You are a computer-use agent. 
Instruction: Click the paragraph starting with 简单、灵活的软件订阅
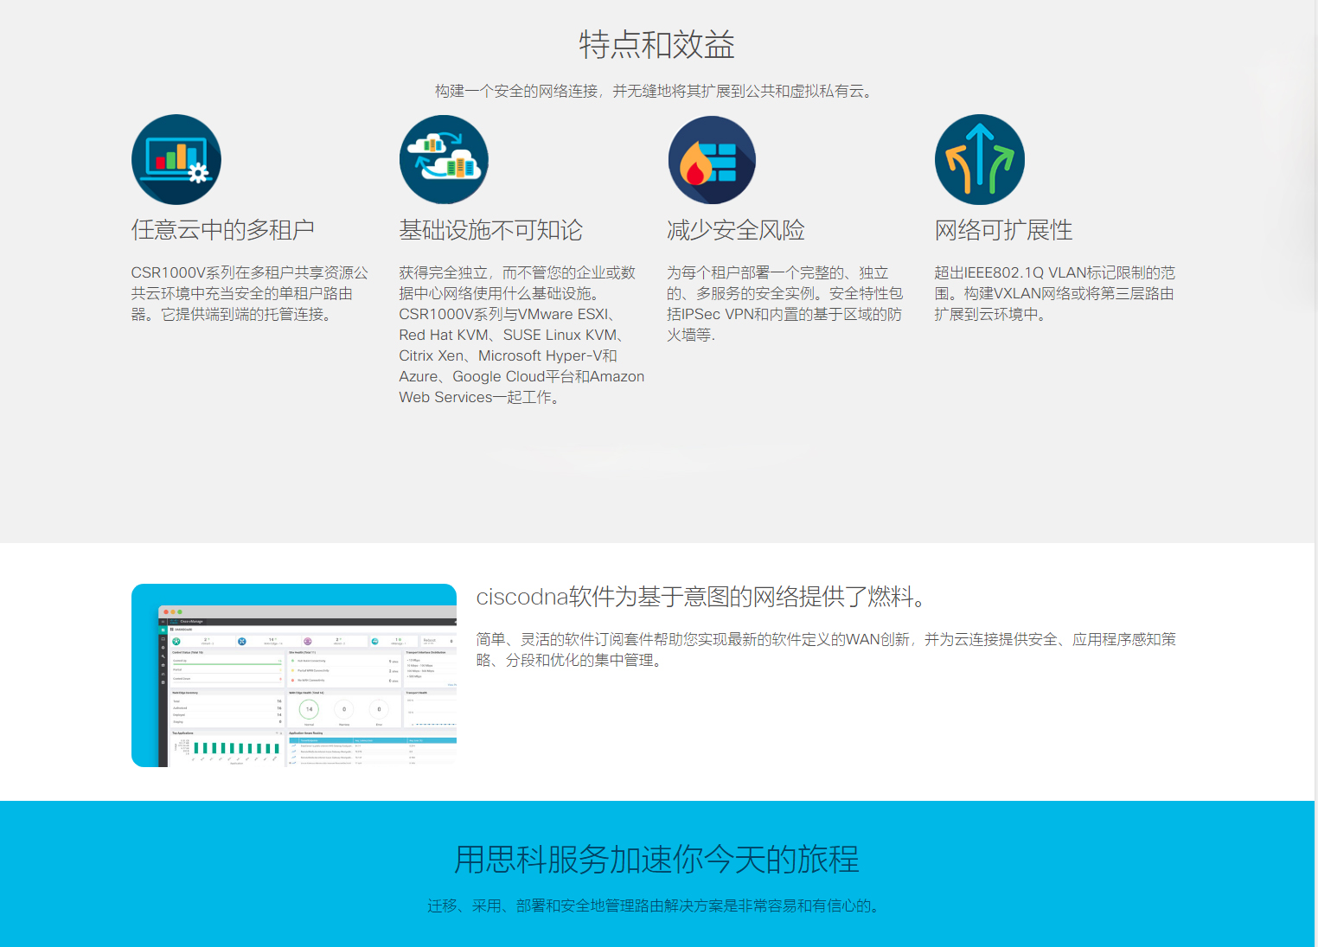(x=826, y=649)
